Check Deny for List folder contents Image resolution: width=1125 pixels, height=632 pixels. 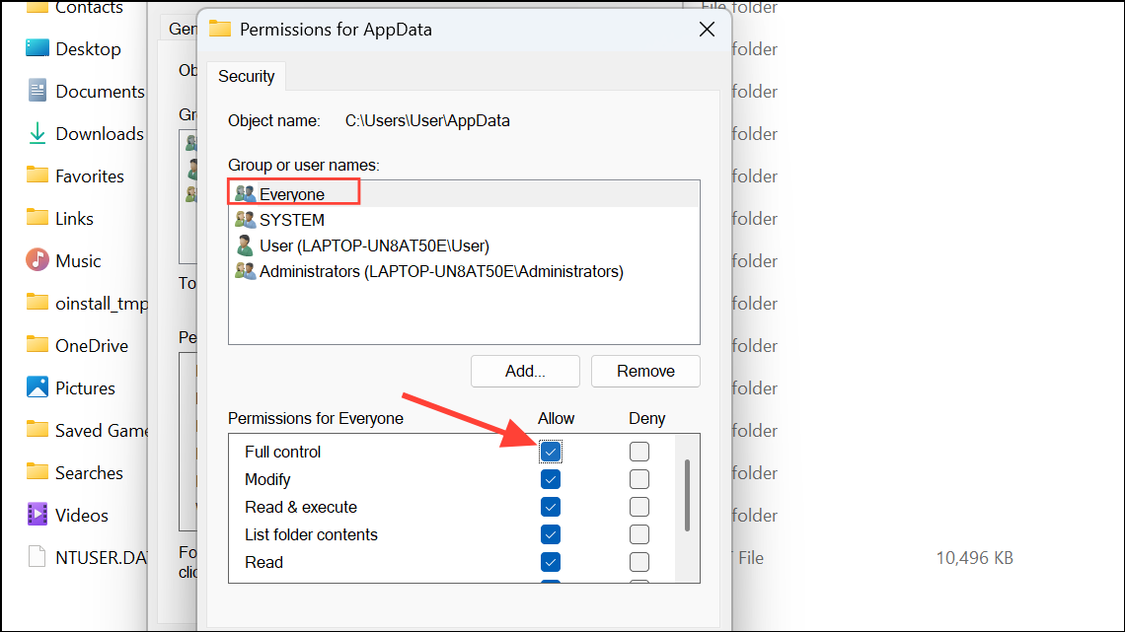pyautogui.click(x=638, y=533)
